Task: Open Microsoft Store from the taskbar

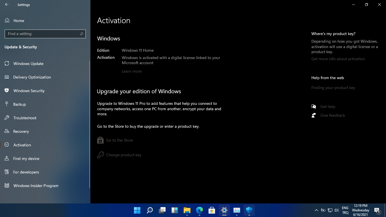Action: (212, 210)
